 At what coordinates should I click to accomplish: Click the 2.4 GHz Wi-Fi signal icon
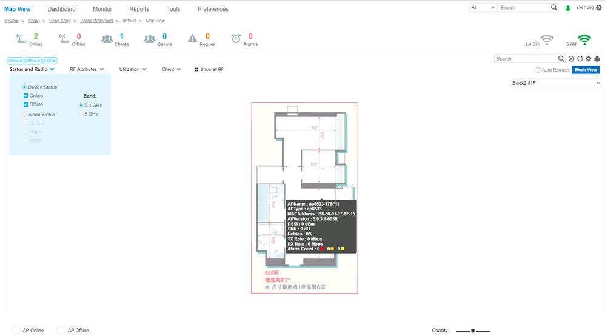pyautogui.click(x=547, y=40)
